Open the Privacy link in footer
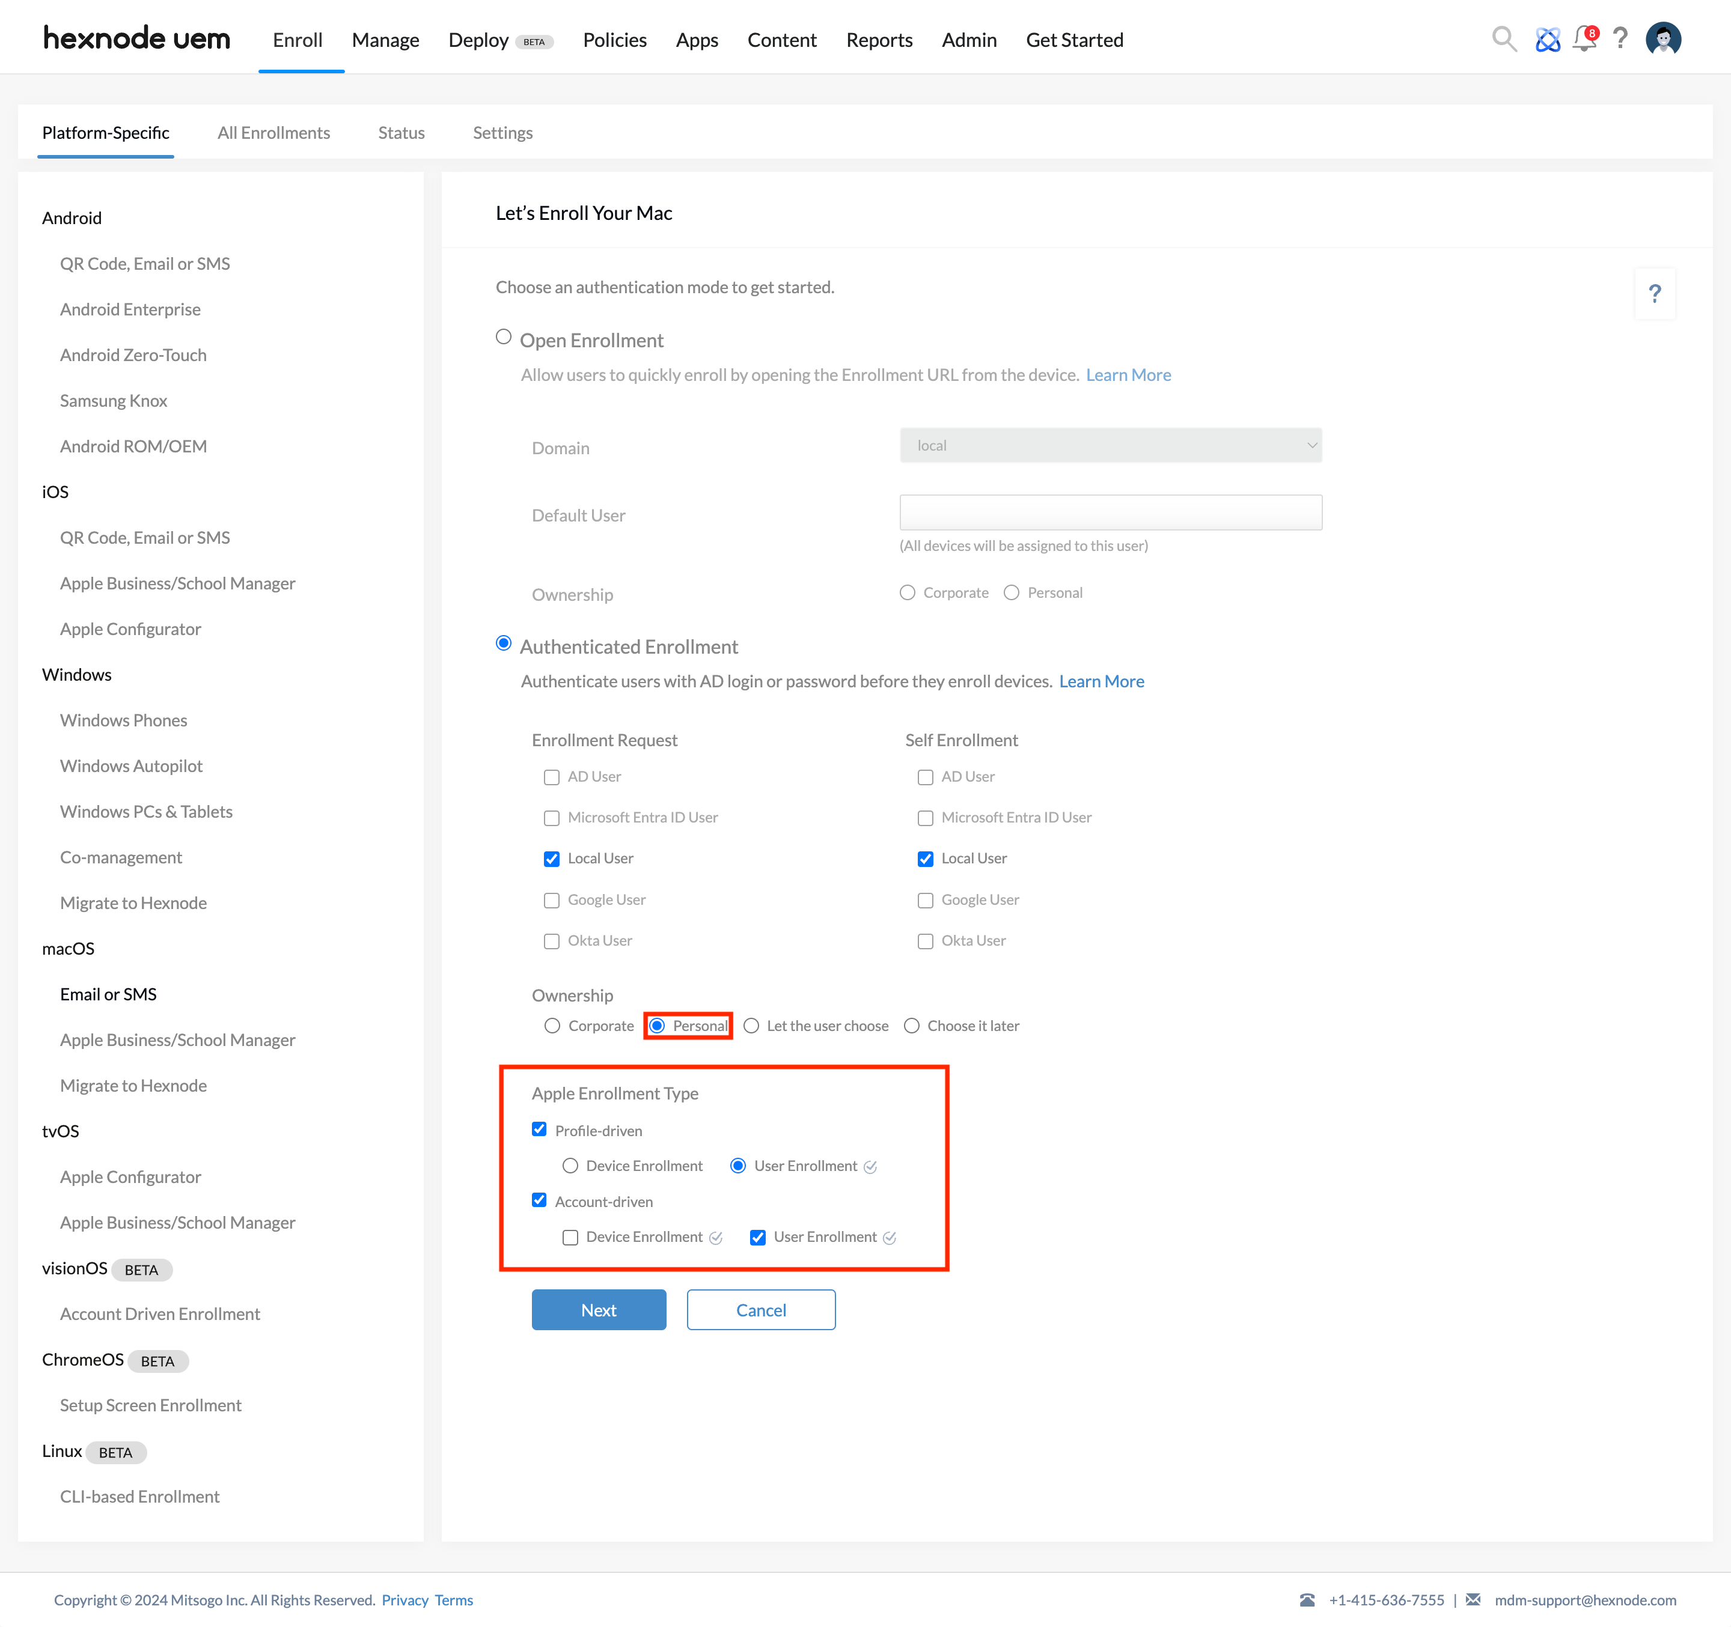 (x=405, y=1600)
